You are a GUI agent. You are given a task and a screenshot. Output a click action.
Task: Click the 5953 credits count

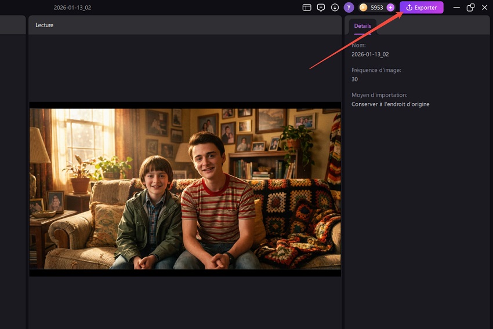pos(377,8)
